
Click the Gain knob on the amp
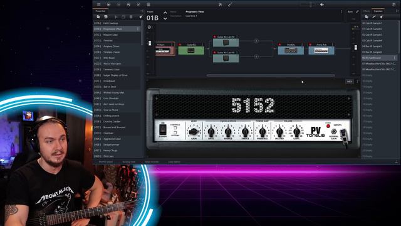pyautogui.click(x=194, y=132)
